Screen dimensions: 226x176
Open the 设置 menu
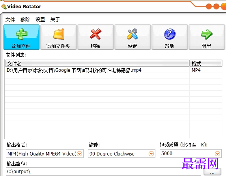point(40,19)
